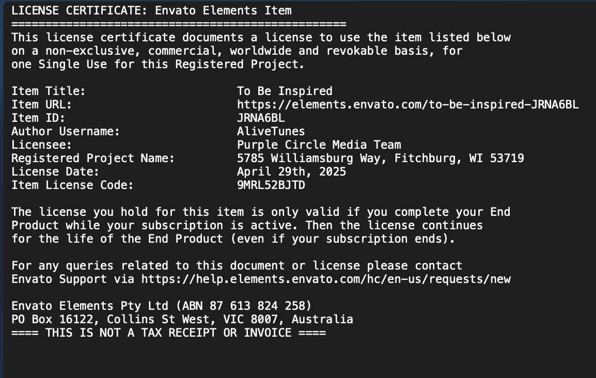Open the Envato Support request URL
This screenshot has width=596, height=378.
326,279
